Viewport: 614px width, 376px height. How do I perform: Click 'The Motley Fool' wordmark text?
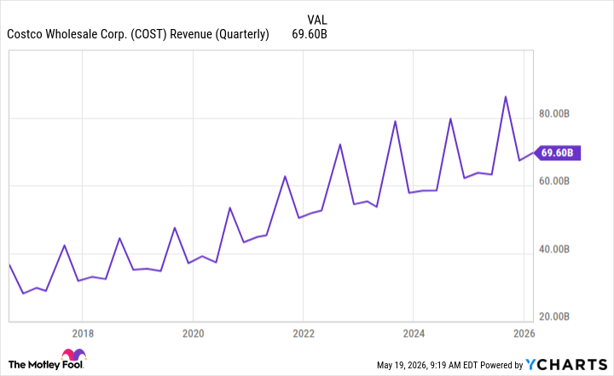pyautogui.click(x=46, y=365)
